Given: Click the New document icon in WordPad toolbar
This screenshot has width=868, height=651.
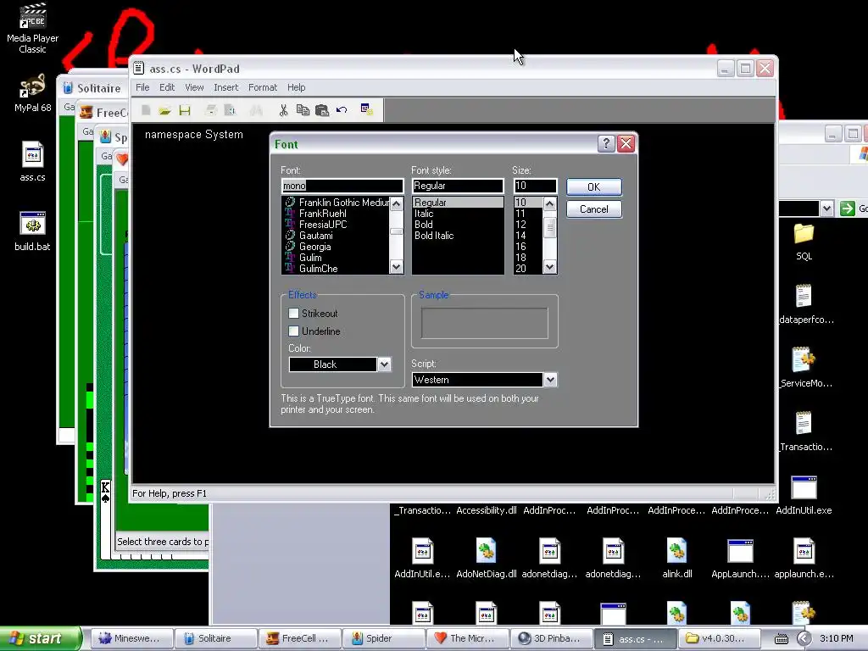Looking at the screenshot, I should pos(146,110).
